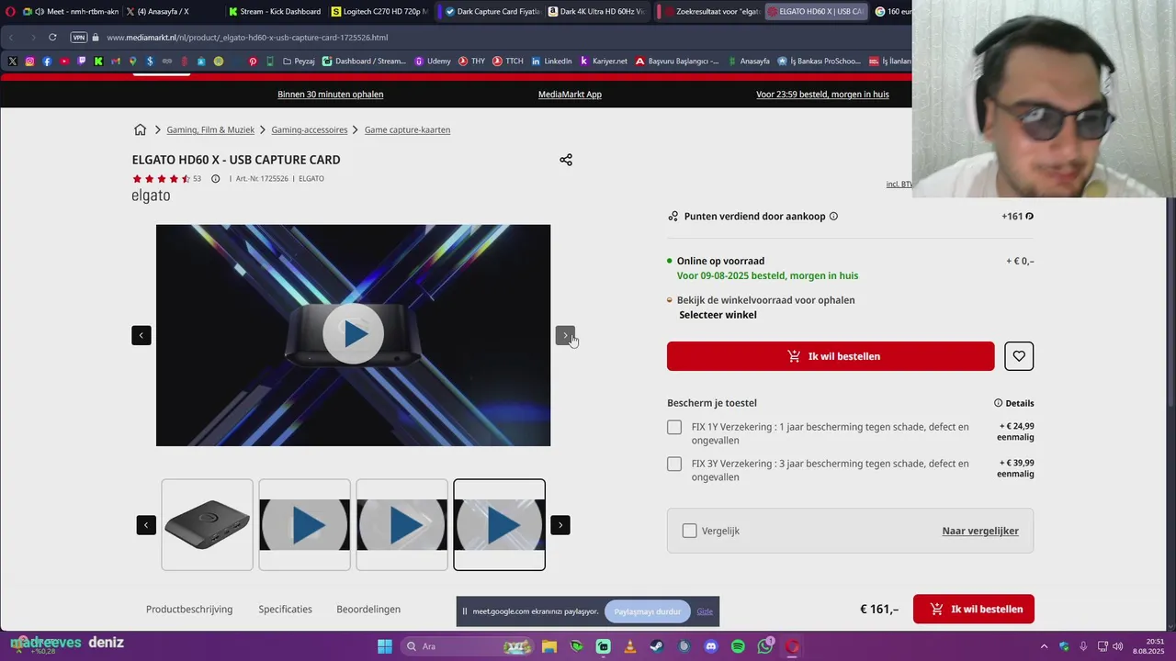This screenshot has width=1176, height=661.
Task: Click the mediamarkt.nl address bar URL
Action: pos(247,38)
